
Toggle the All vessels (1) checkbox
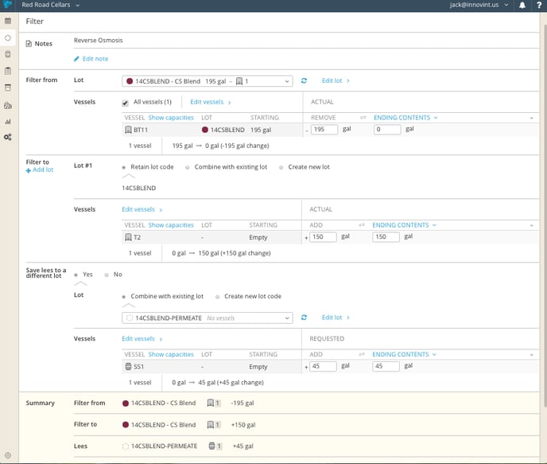125,103
